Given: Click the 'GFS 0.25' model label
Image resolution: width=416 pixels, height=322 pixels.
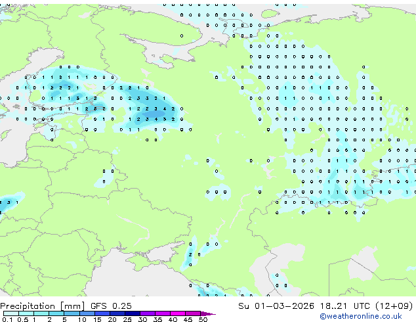Looking at the screenshot, I should (x=111, y=306).
